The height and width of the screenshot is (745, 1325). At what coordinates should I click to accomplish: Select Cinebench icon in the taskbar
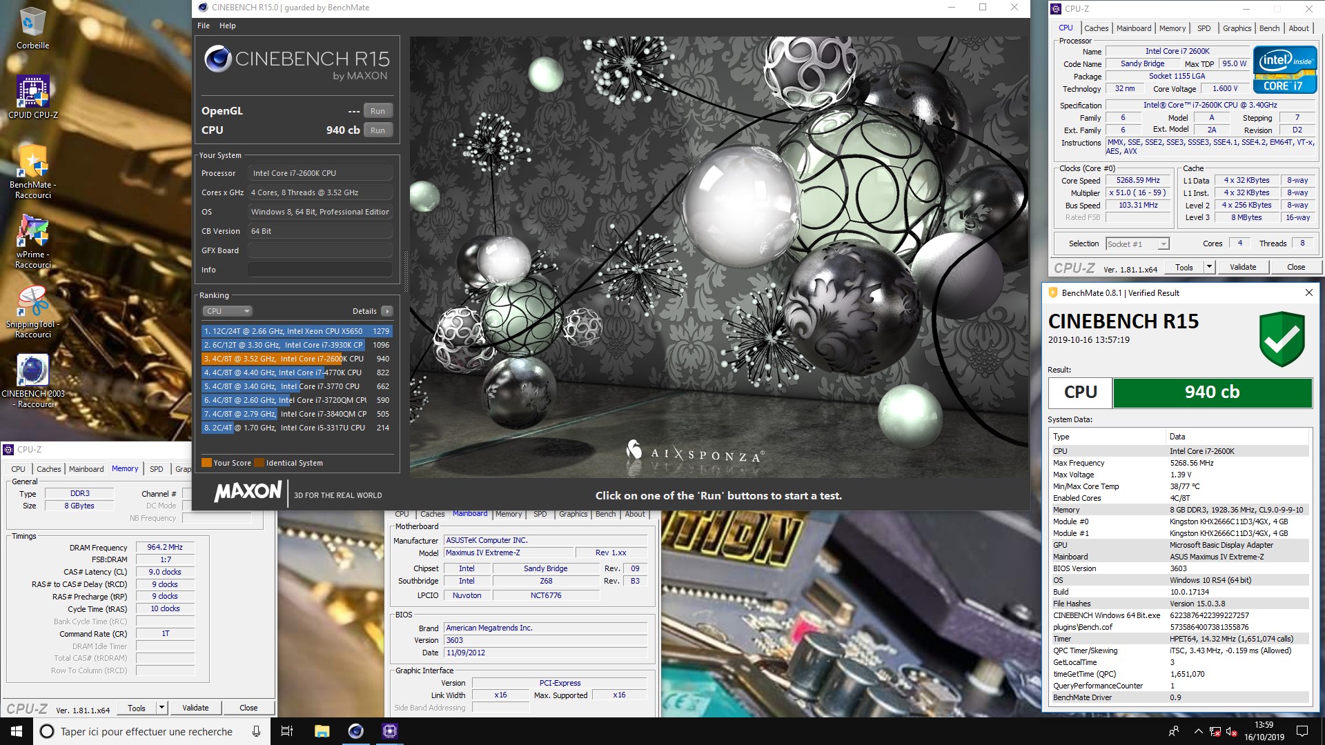click(355, 731)
